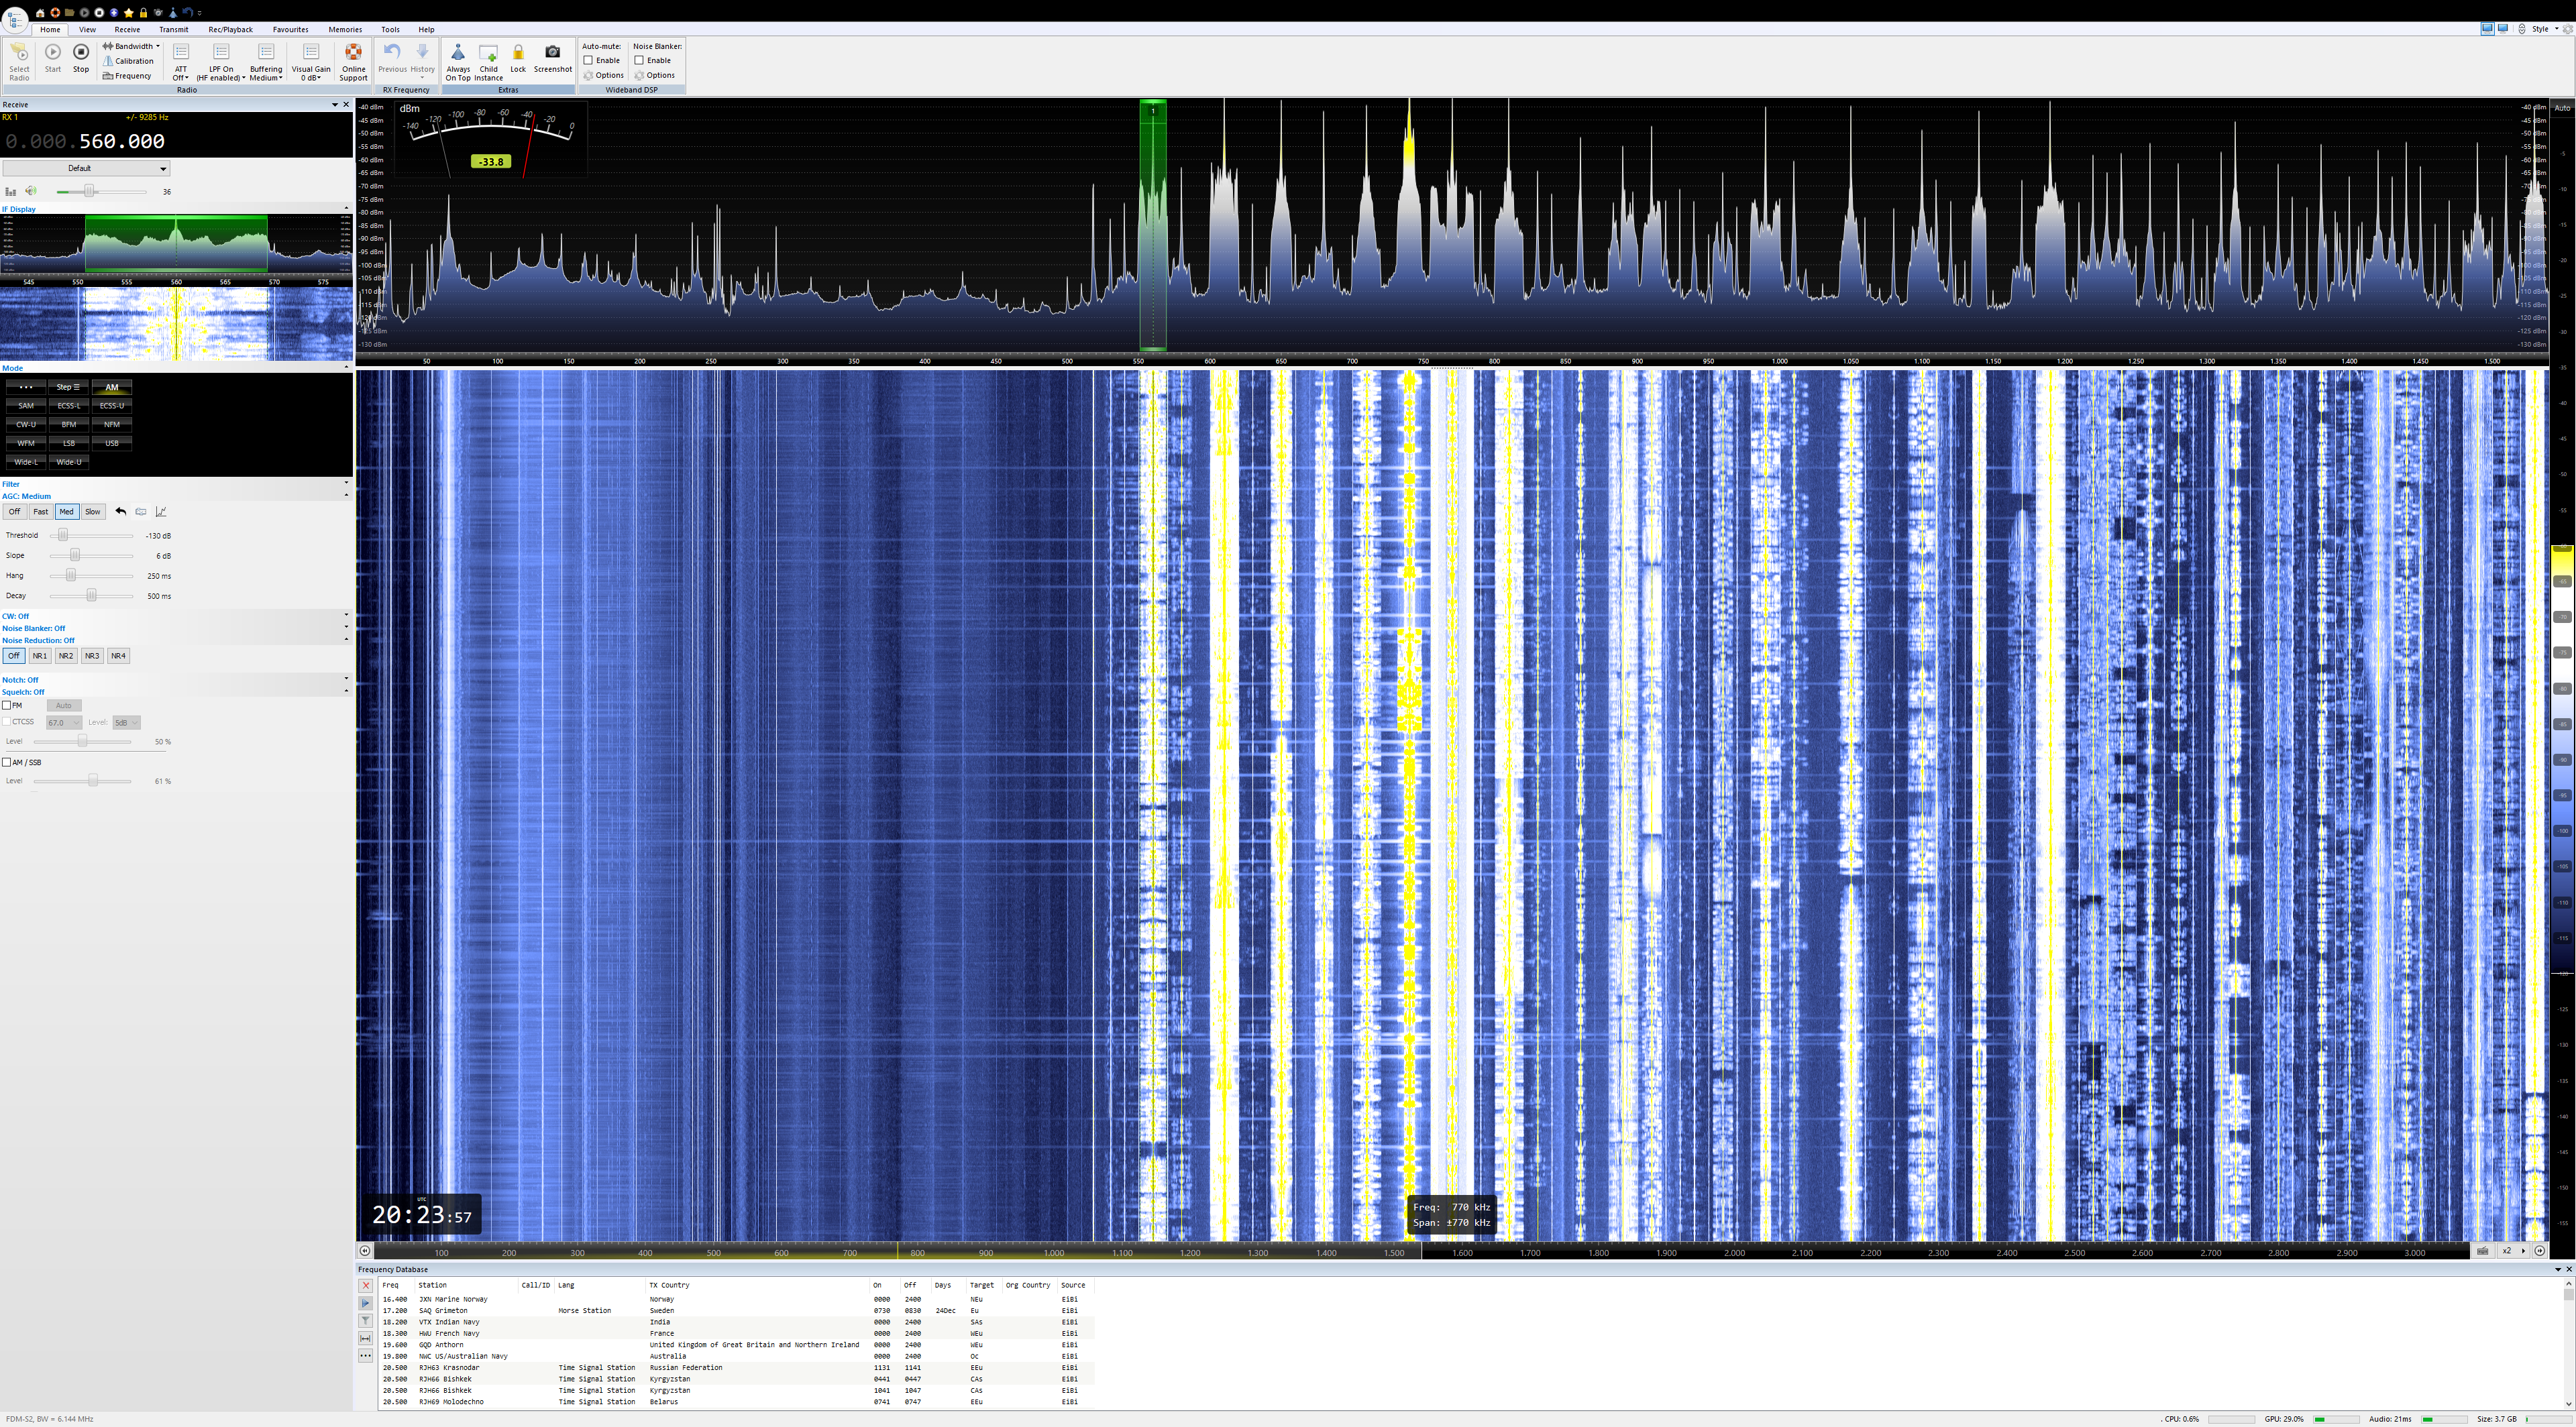2576x1427 pixels.
Task: Select NR2 noise reduction
Action: pos(66,657)
